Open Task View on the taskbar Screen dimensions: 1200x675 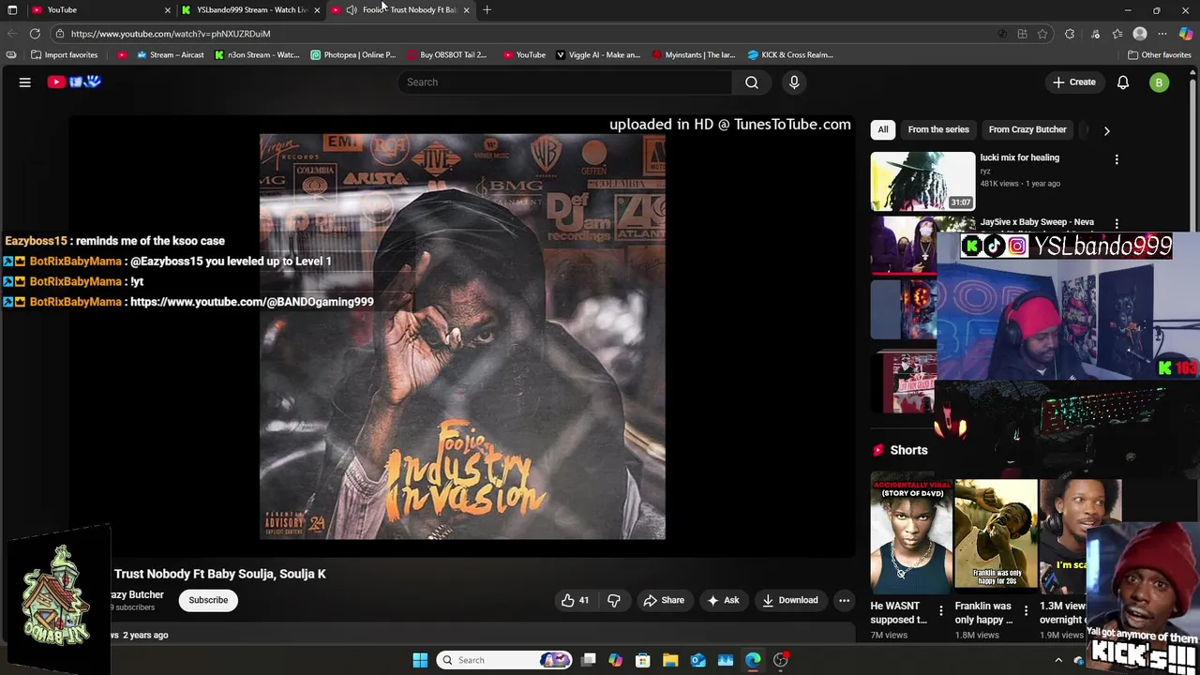588,660
